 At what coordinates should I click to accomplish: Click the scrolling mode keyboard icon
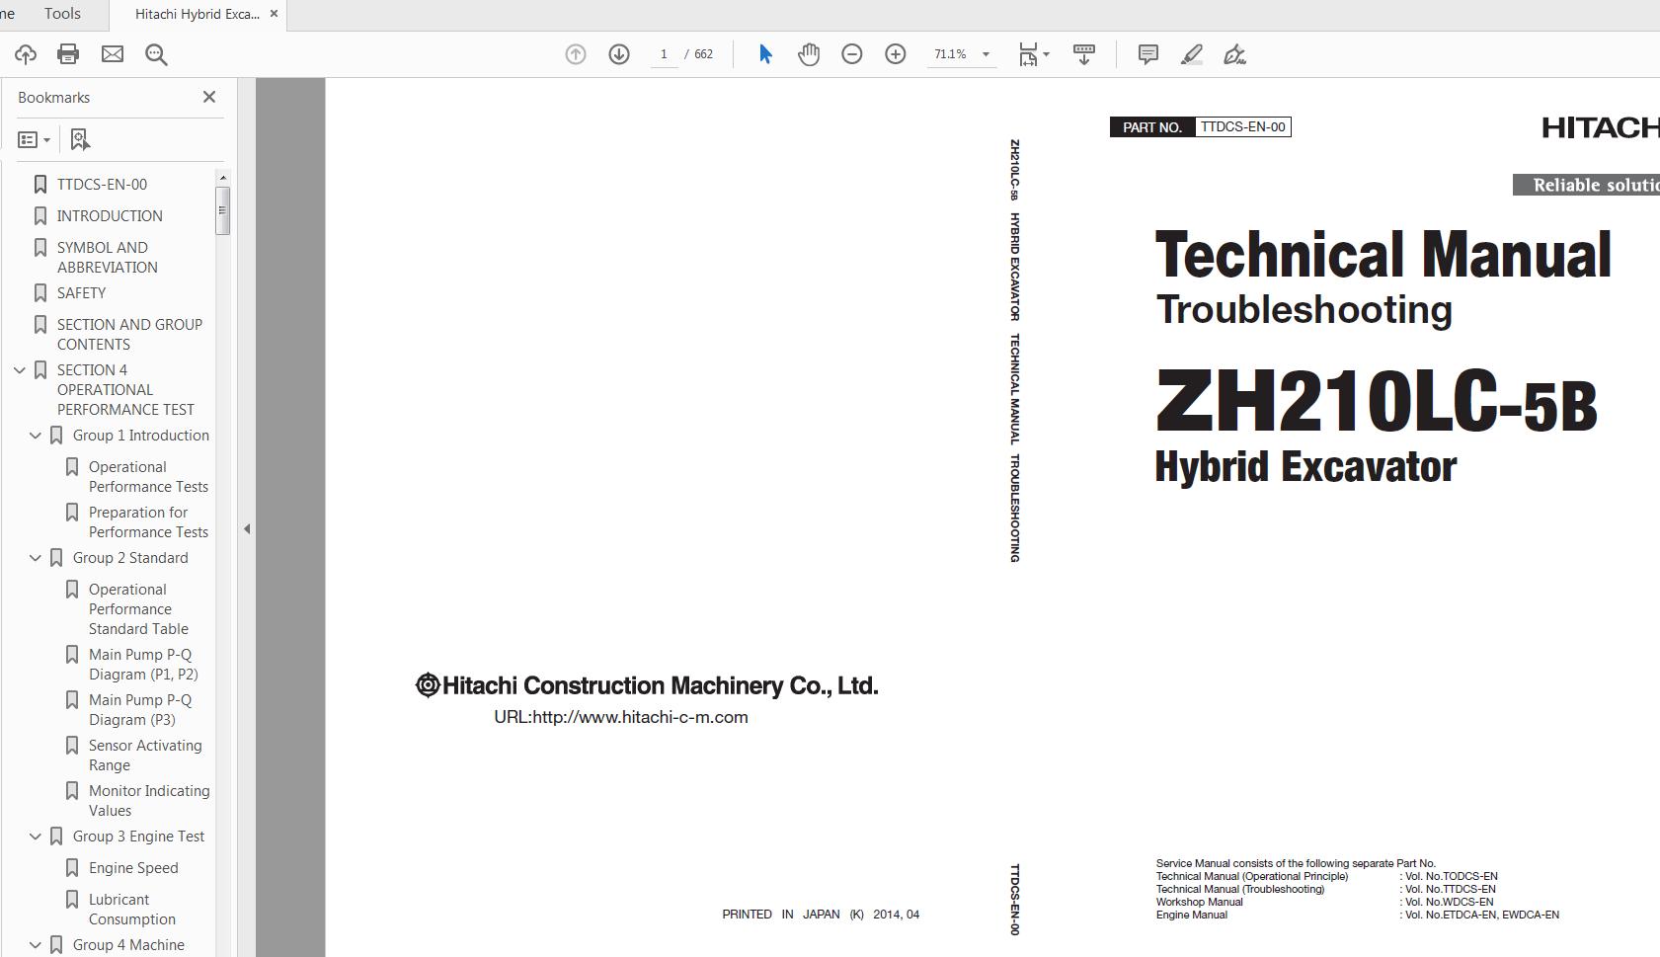click(x=1084, y=54)
